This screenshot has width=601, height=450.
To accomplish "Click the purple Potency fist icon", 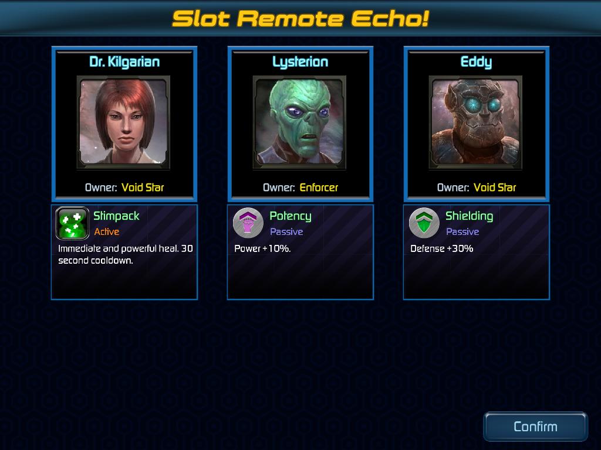I will click(x=248, y=223).
